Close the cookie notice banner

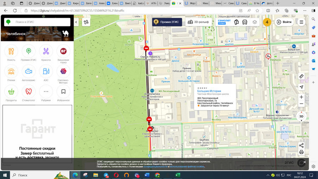(305, 162)
